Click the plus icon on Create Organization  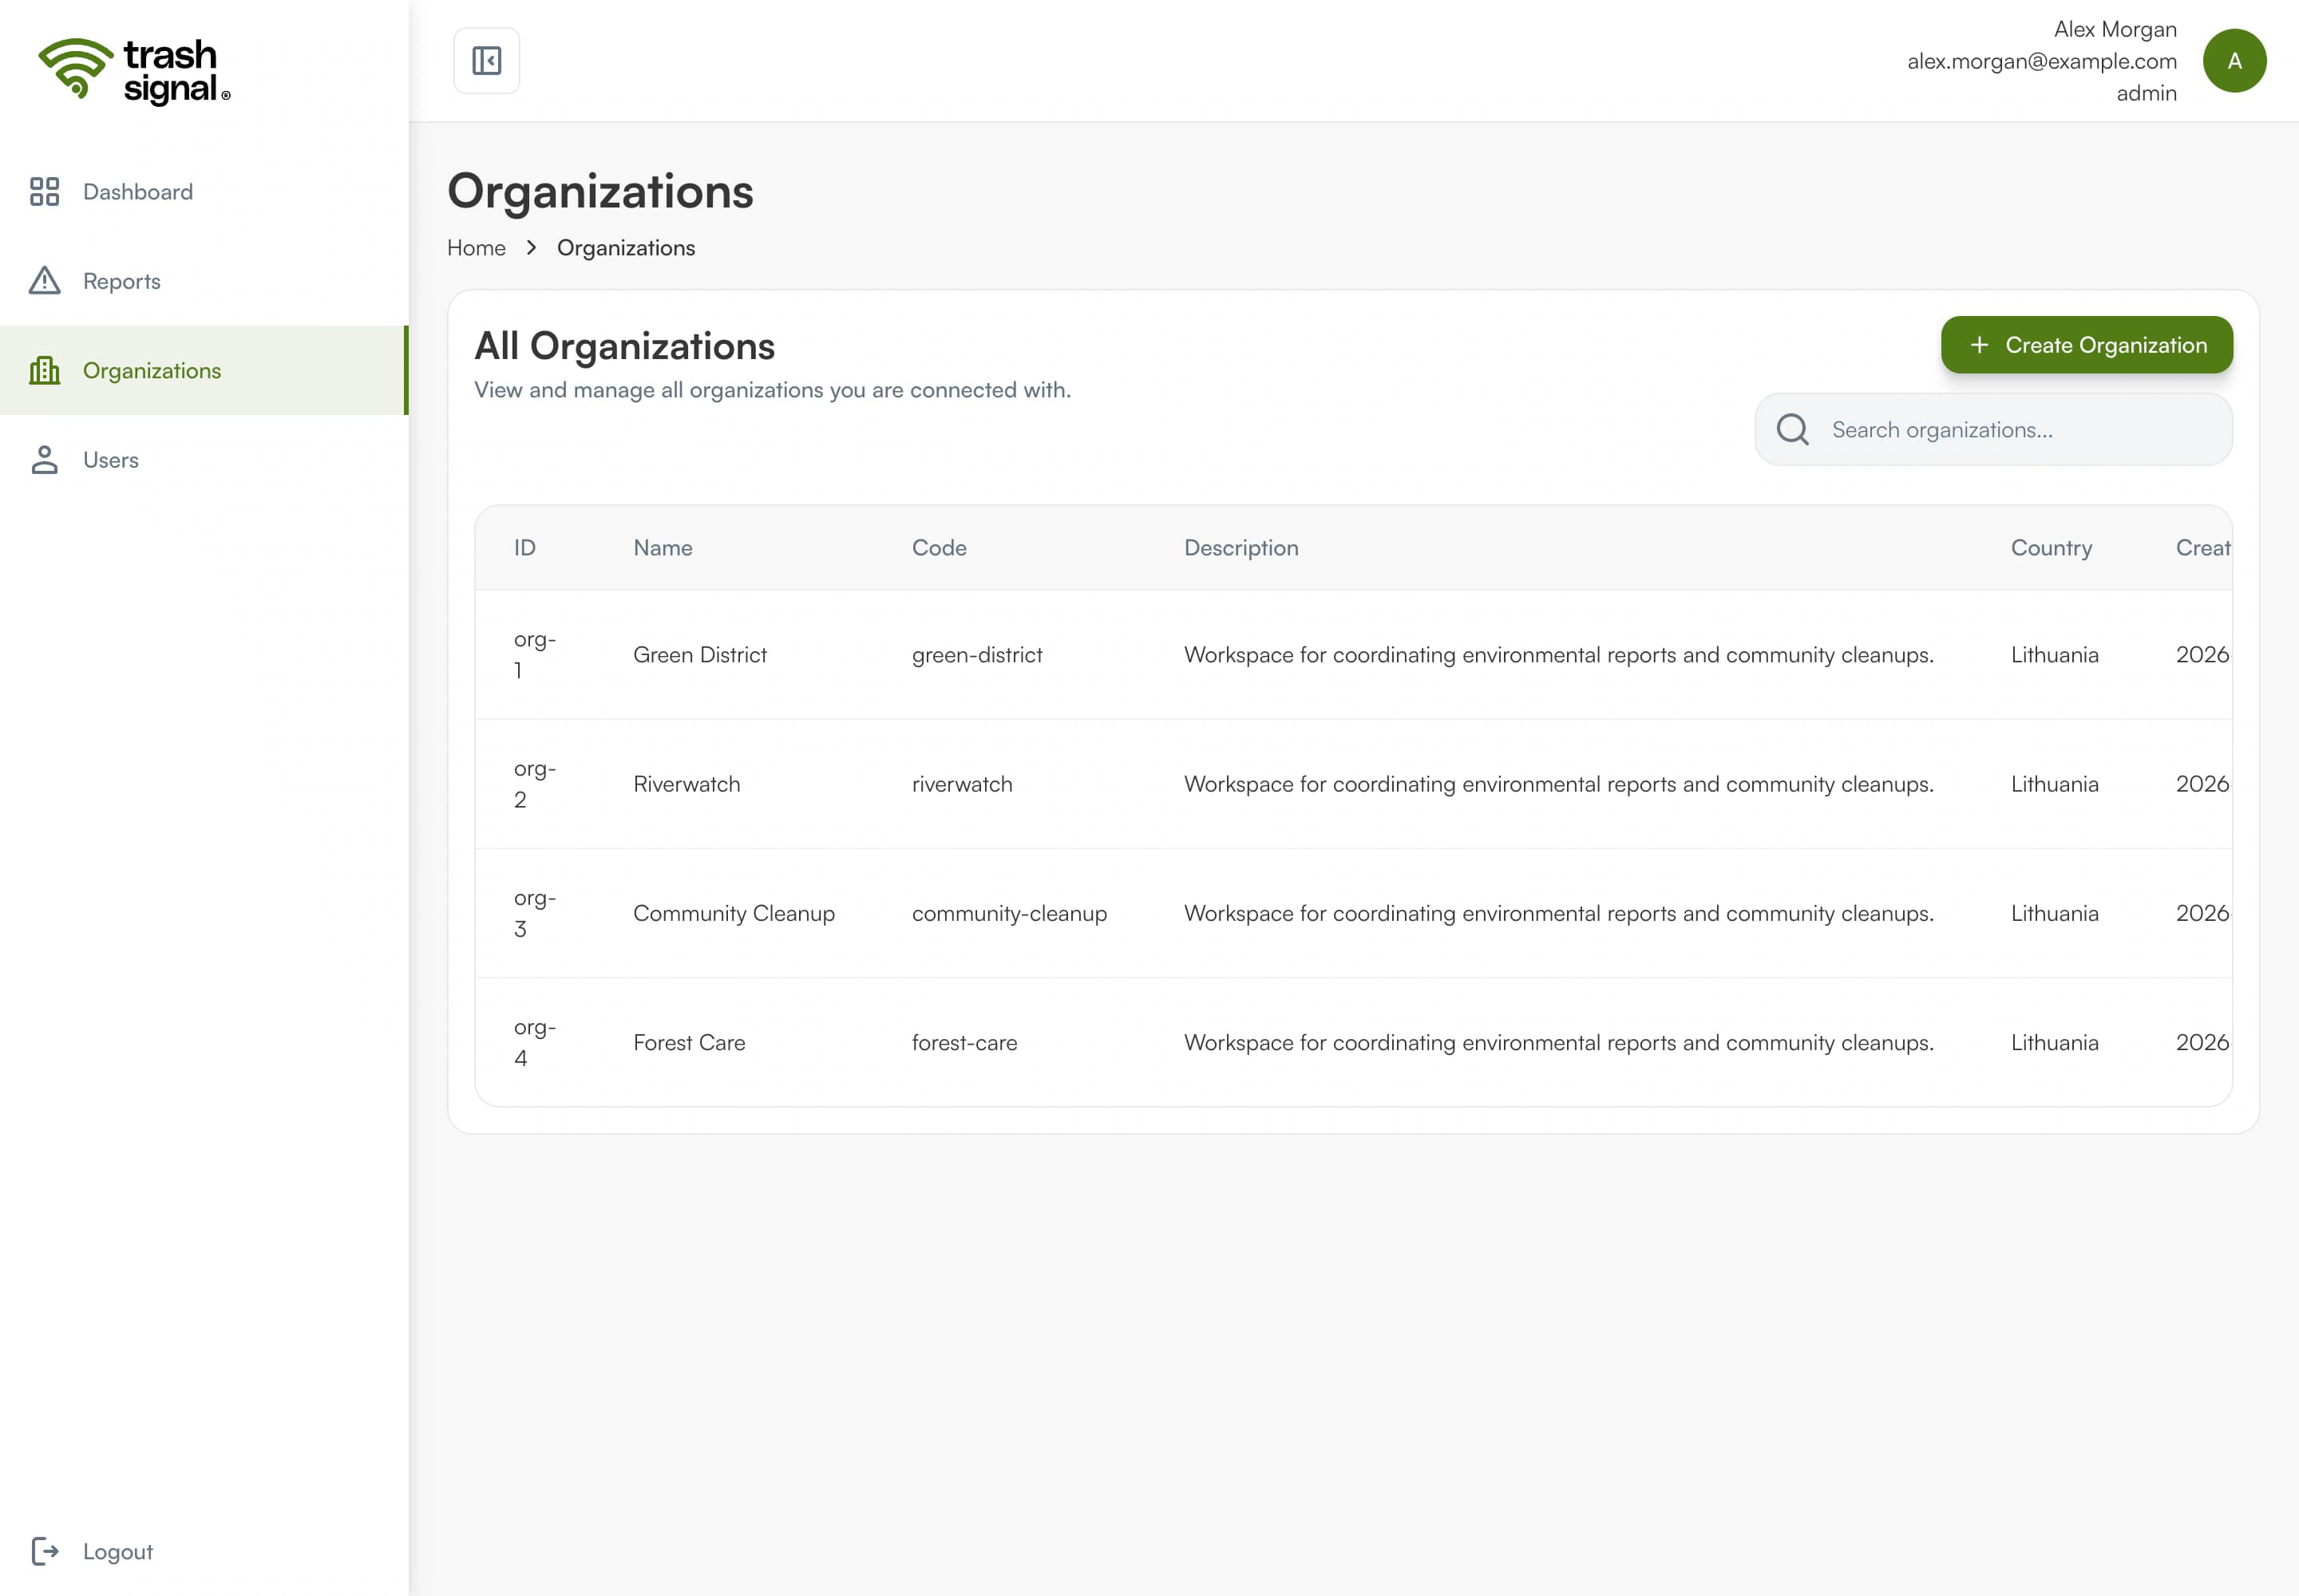[1979, 345]
